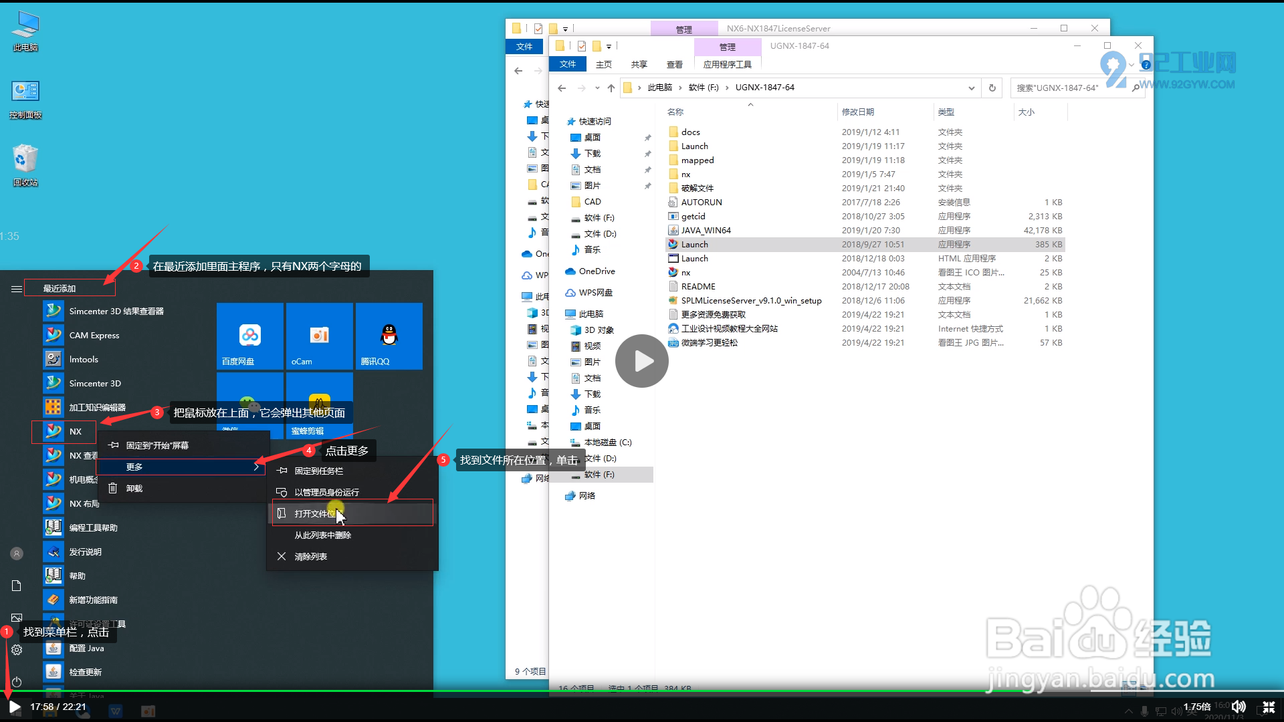Switch to 查看 ribbon tab
Screen dimensions: 1284x722
tap(675, 64)
